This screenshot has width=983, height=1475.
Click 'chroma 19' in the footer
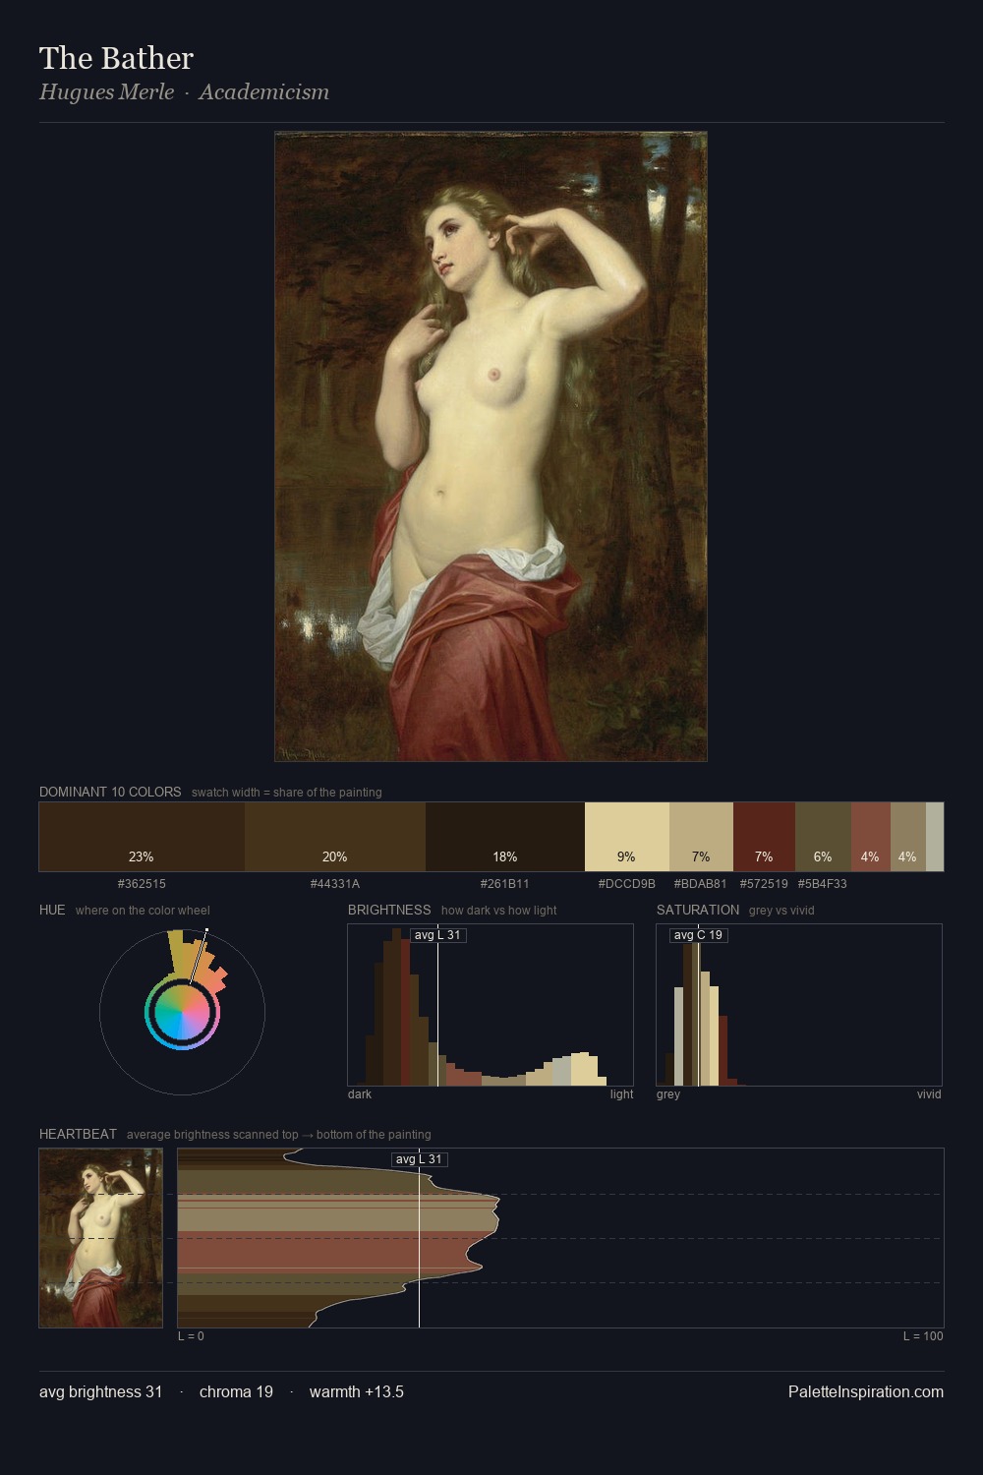(x=236, y=1391)
